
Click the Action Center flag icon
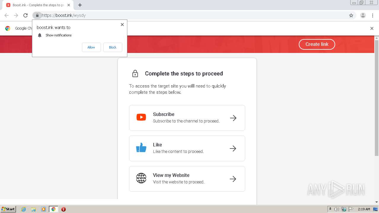(351, 209)
